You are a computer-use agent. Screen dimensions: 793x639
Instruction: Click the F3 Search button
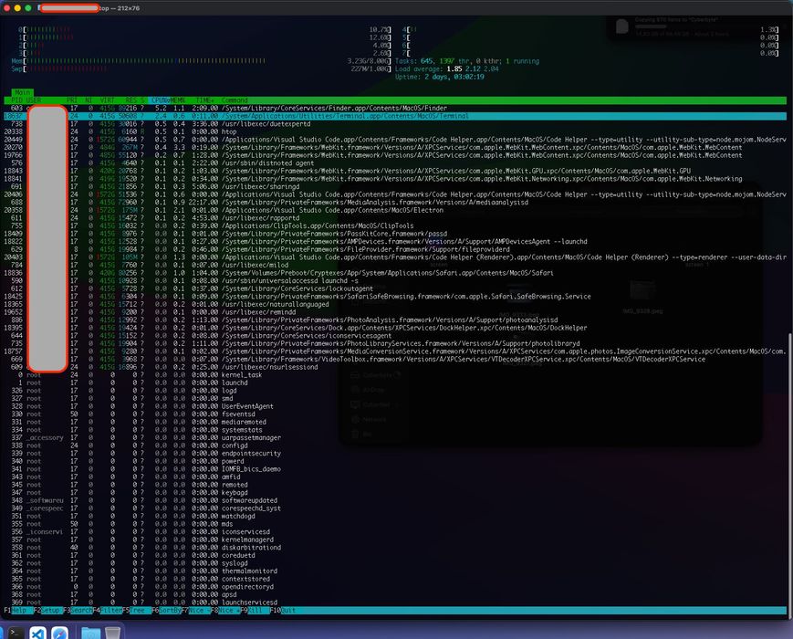(x=77, y=610)
